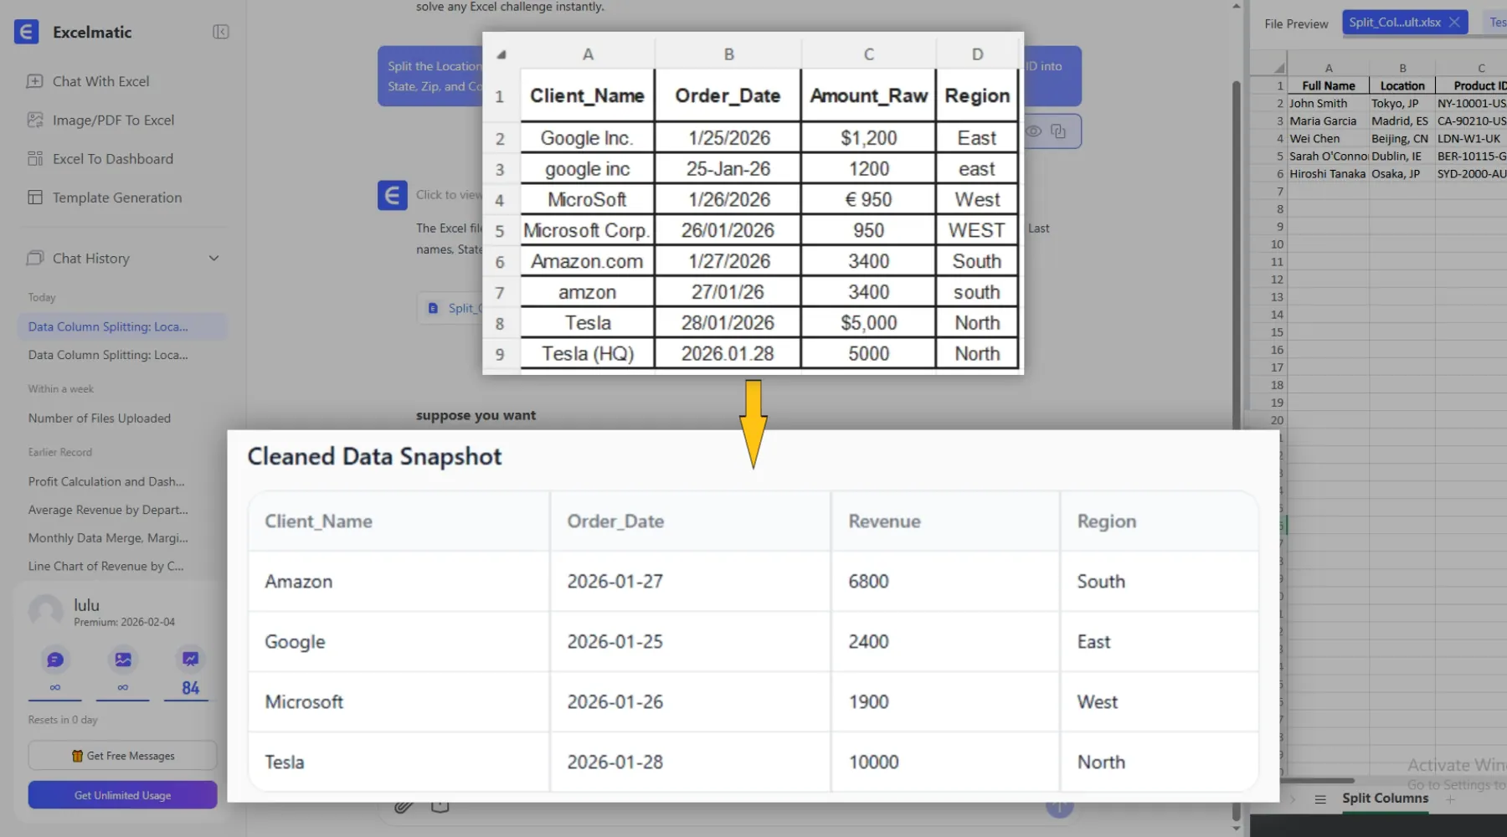Click the chat panel vertical scrollbar
Screen dimensions: 1507x837
tap(1236, 251)
